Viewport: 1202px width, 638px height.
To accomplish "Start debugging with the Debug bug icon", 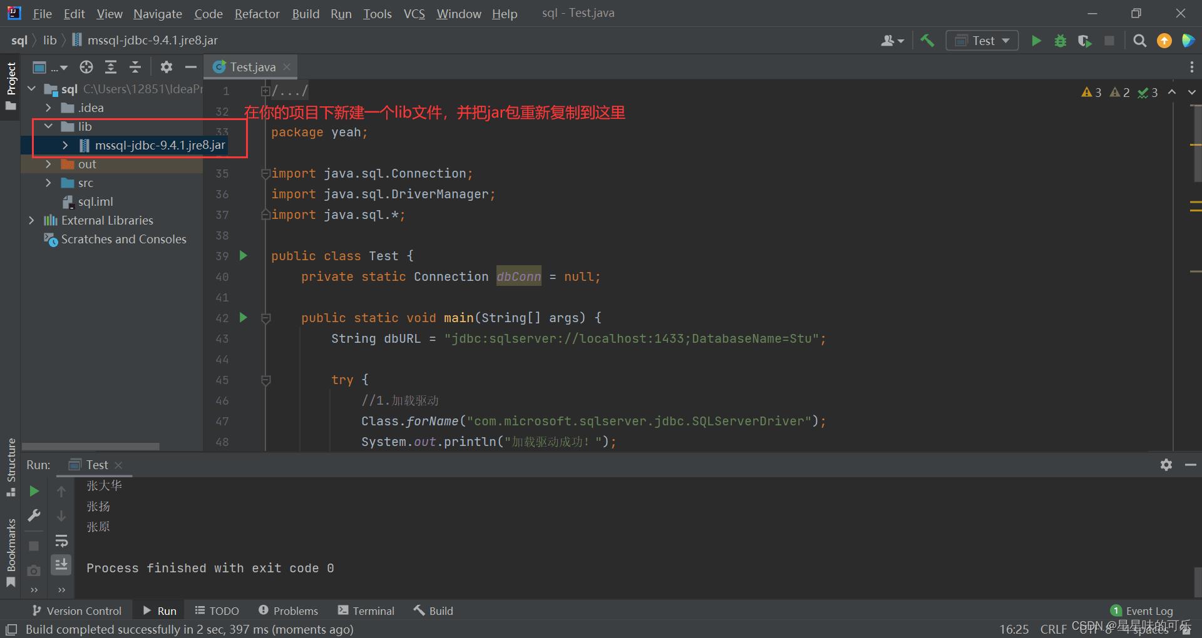I will tap(1060, 41).
